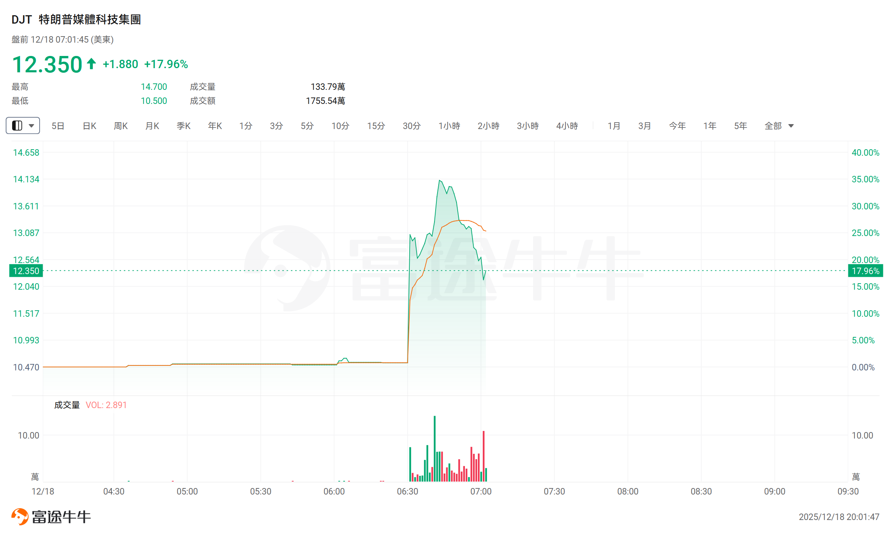Viewport: 891px width, 536px height.
Task: Select the 5年 range
Action: point(740,126)
